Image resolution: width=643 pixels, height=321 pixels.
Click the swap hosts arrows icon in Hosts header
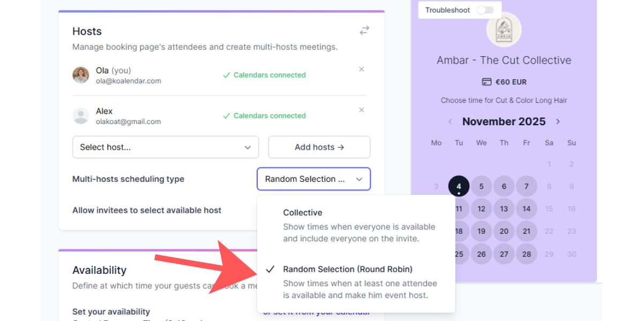coord(364,30)
